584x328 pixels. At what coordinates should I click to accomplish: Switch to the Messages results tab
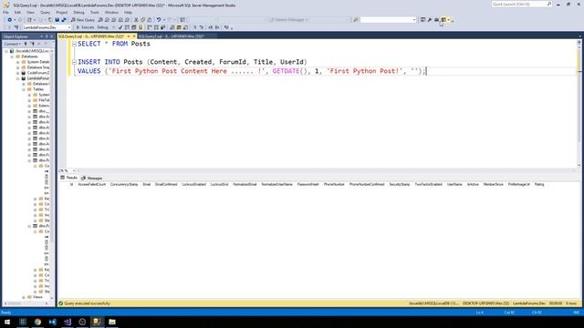pos(92,179)
